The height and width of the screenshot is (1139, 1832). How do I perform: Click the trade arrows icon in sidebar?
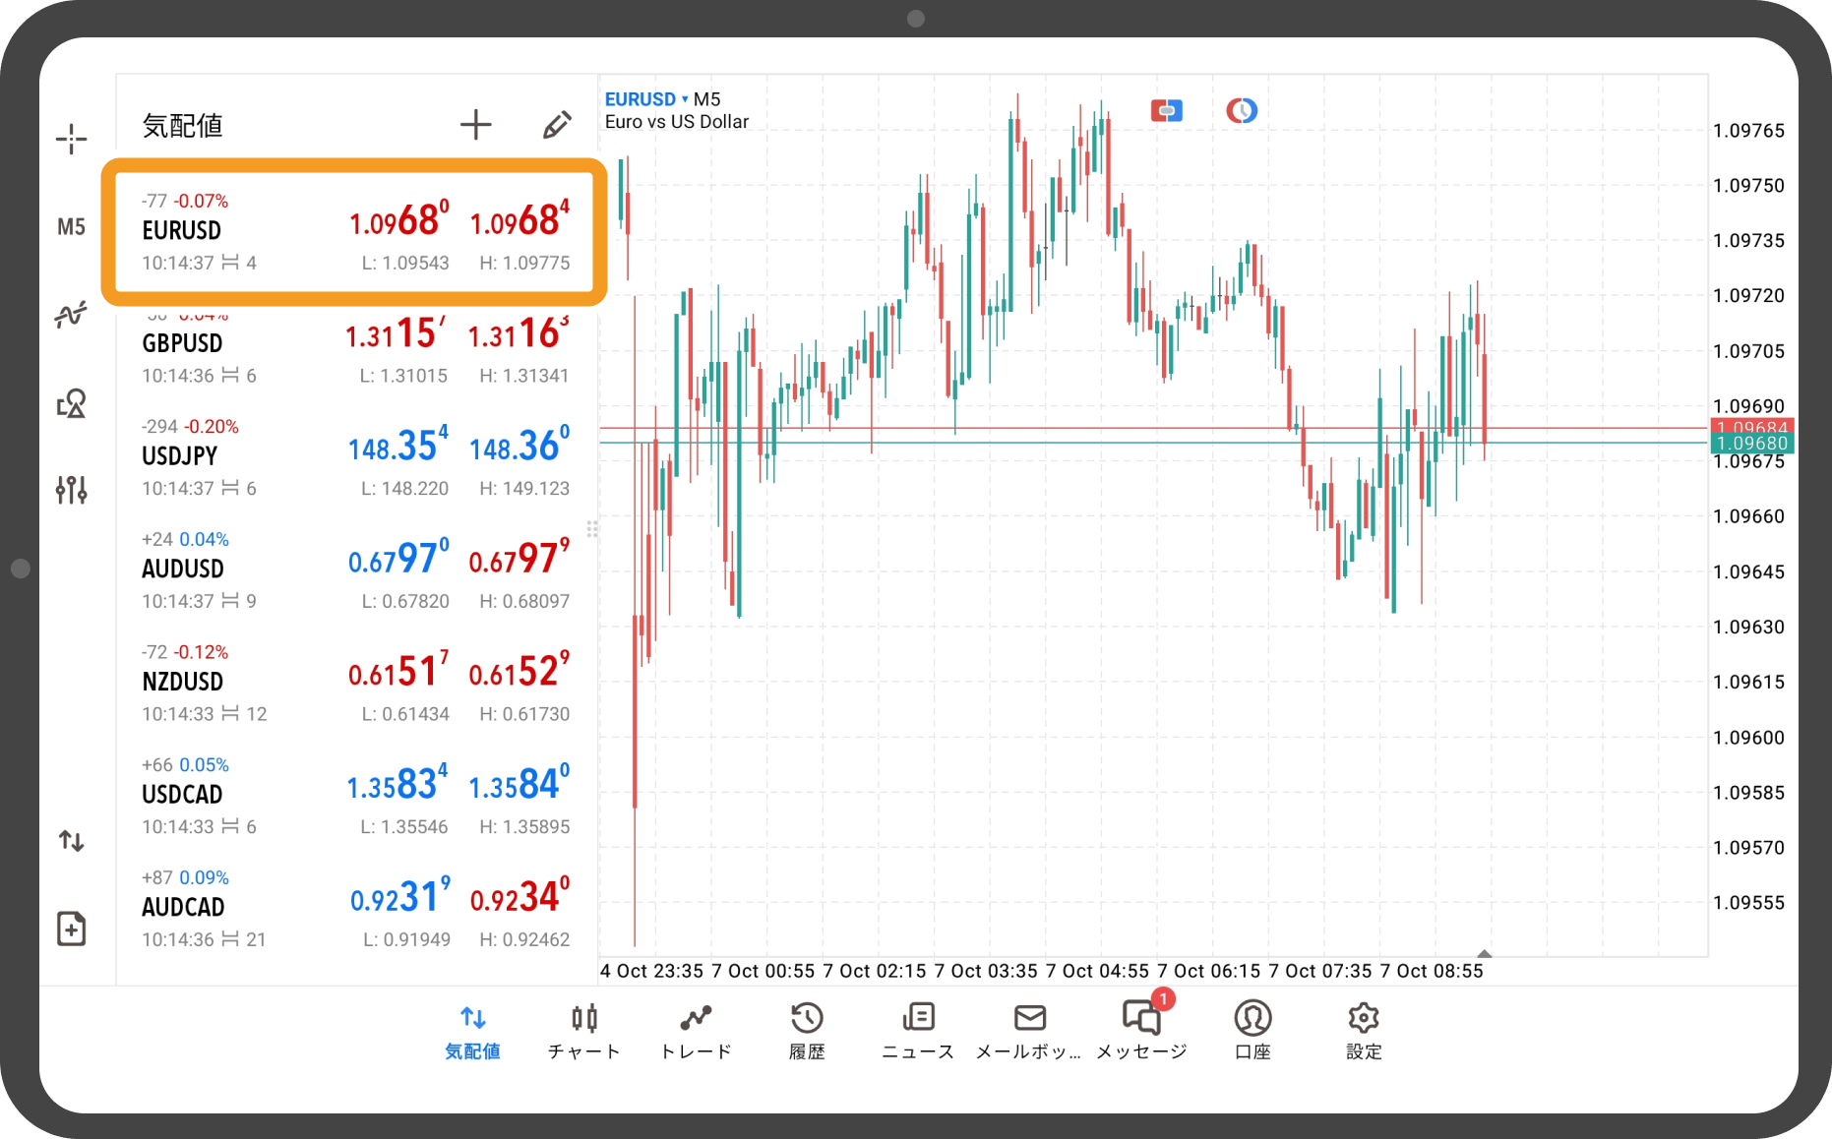point(71,841)
